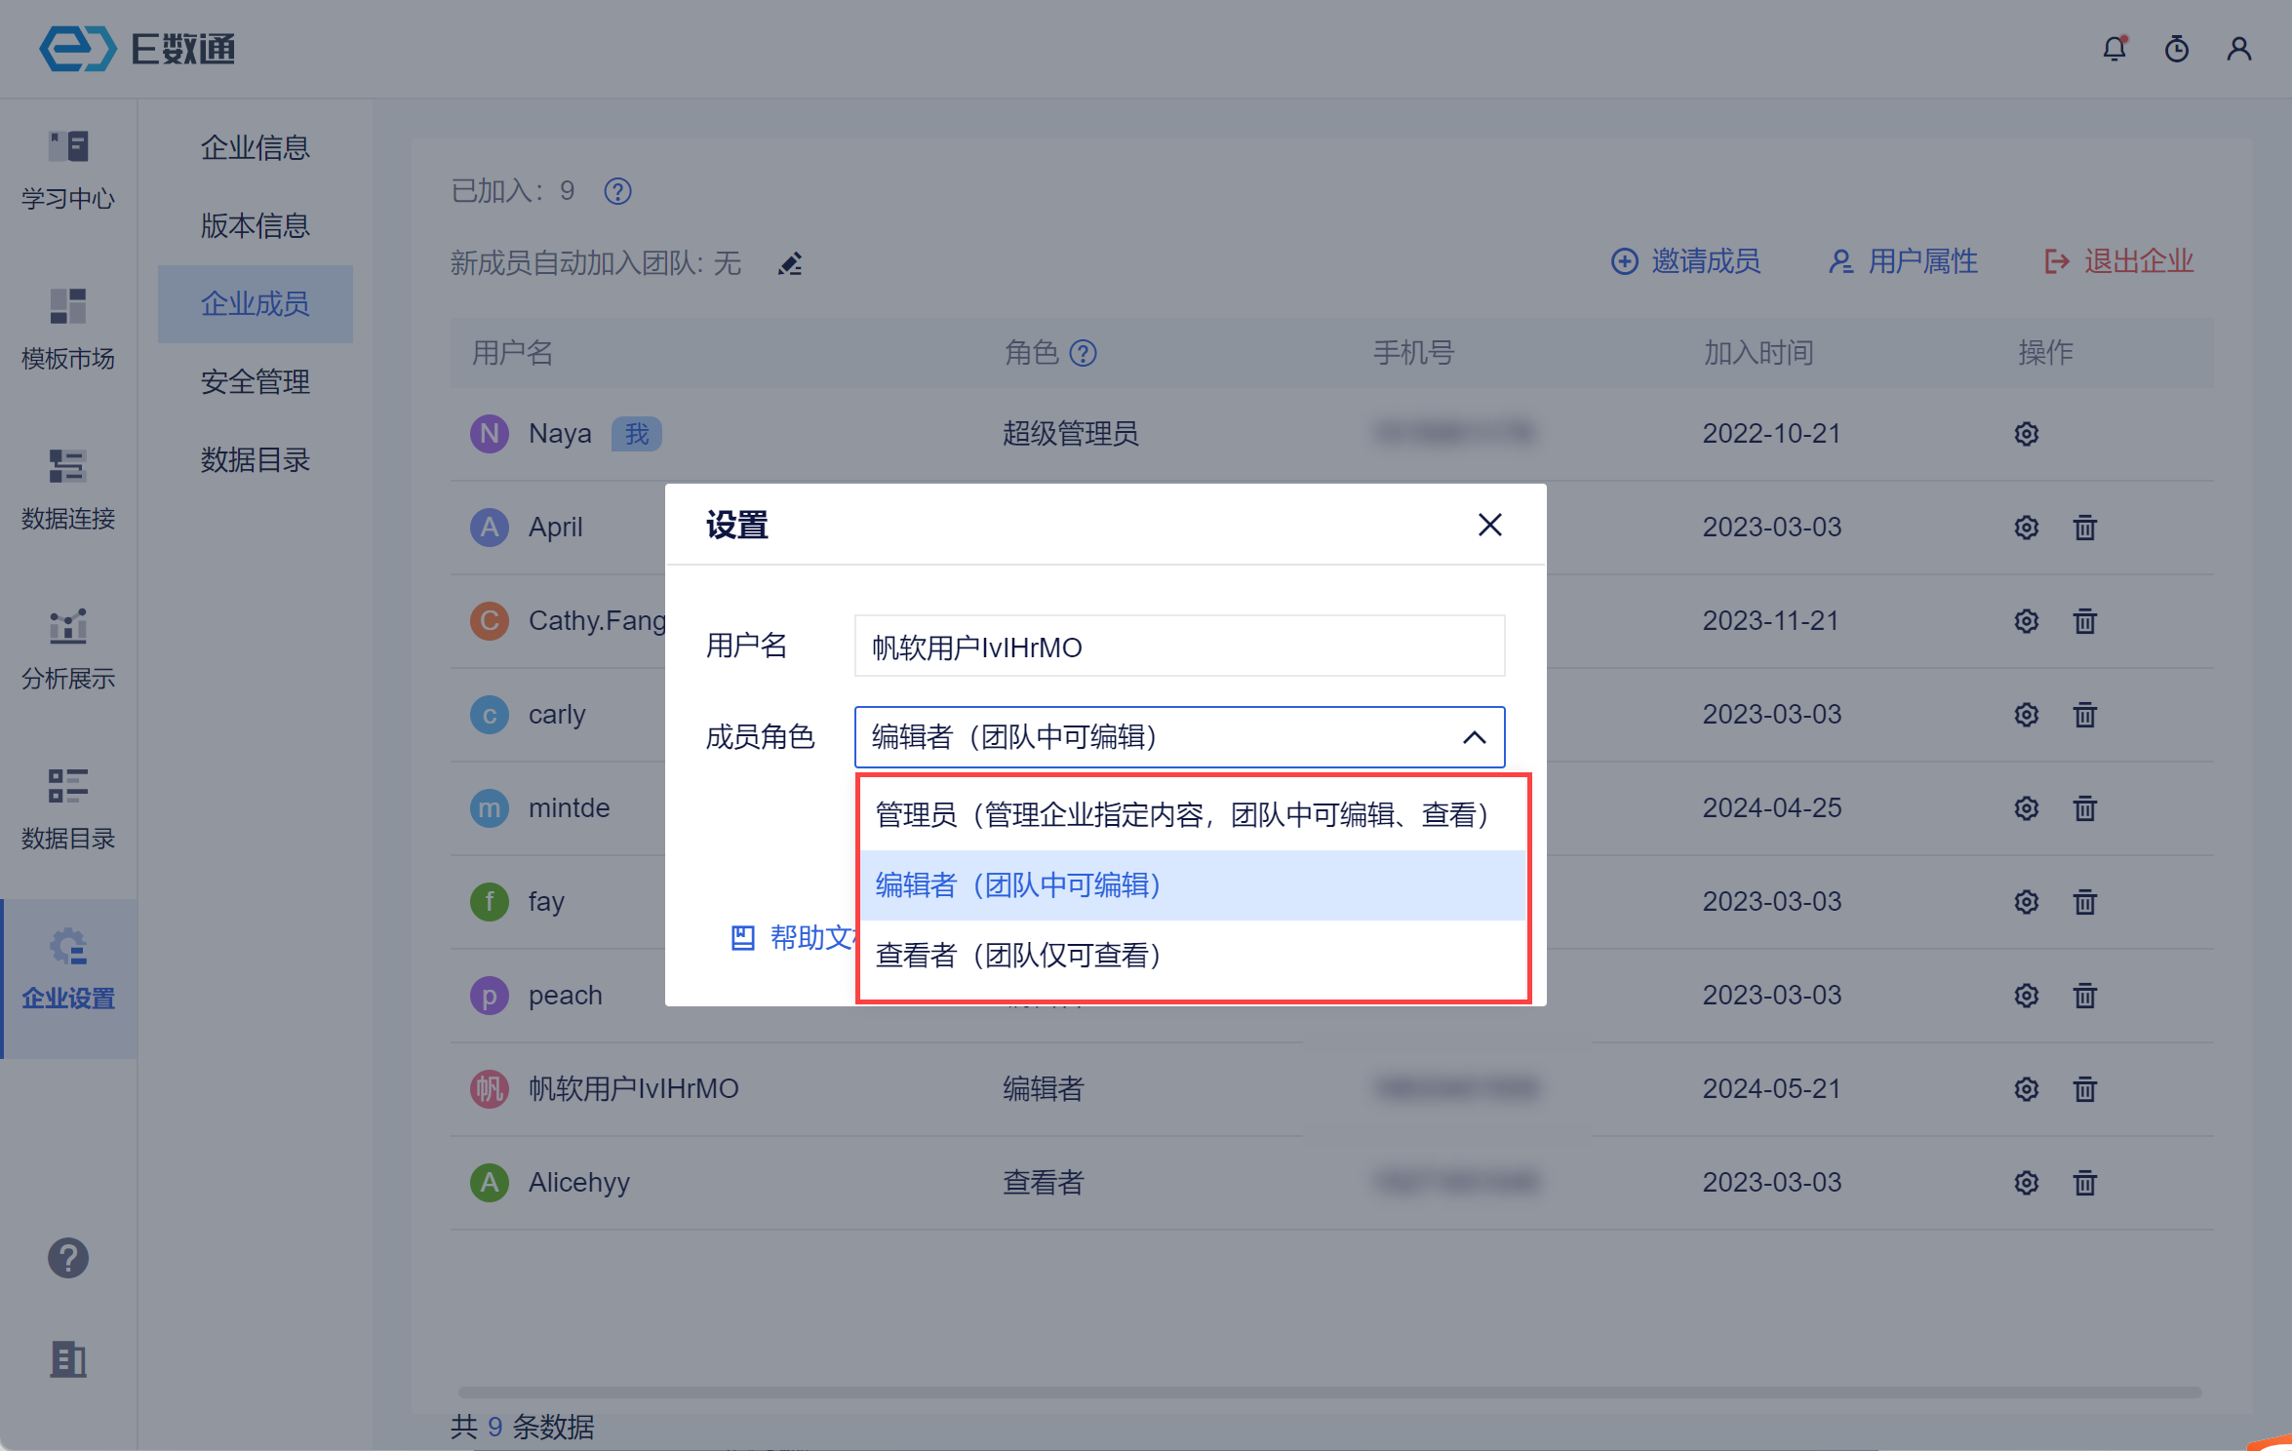This screenshot has height=1451, width=2292.
Task: Click the 用户名 input field in dialog
Action: [x=1178, y=647]
